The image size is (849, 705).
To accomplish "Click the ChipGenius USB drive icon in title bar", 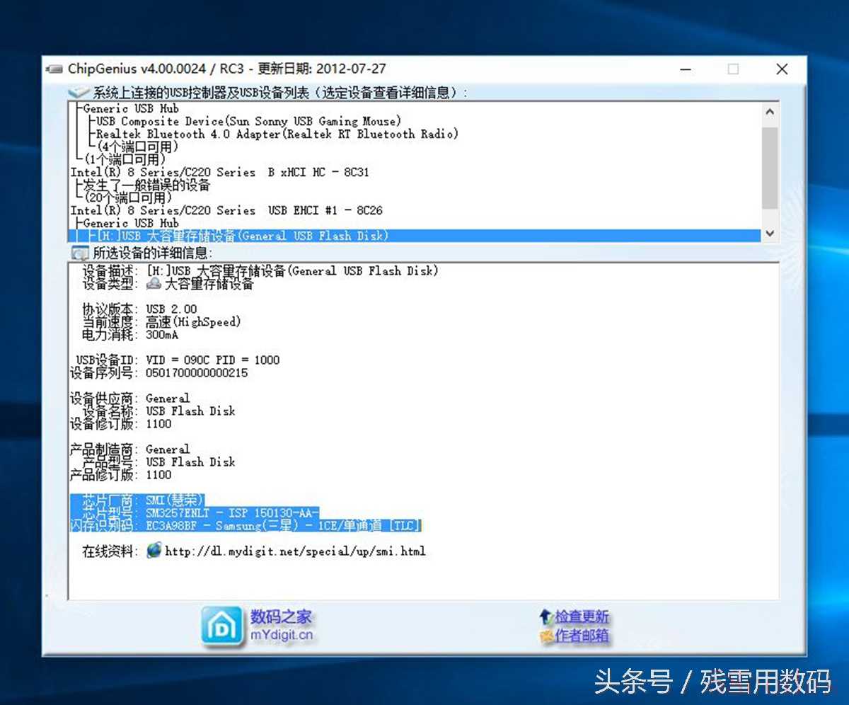I will [x=55, y=69].
